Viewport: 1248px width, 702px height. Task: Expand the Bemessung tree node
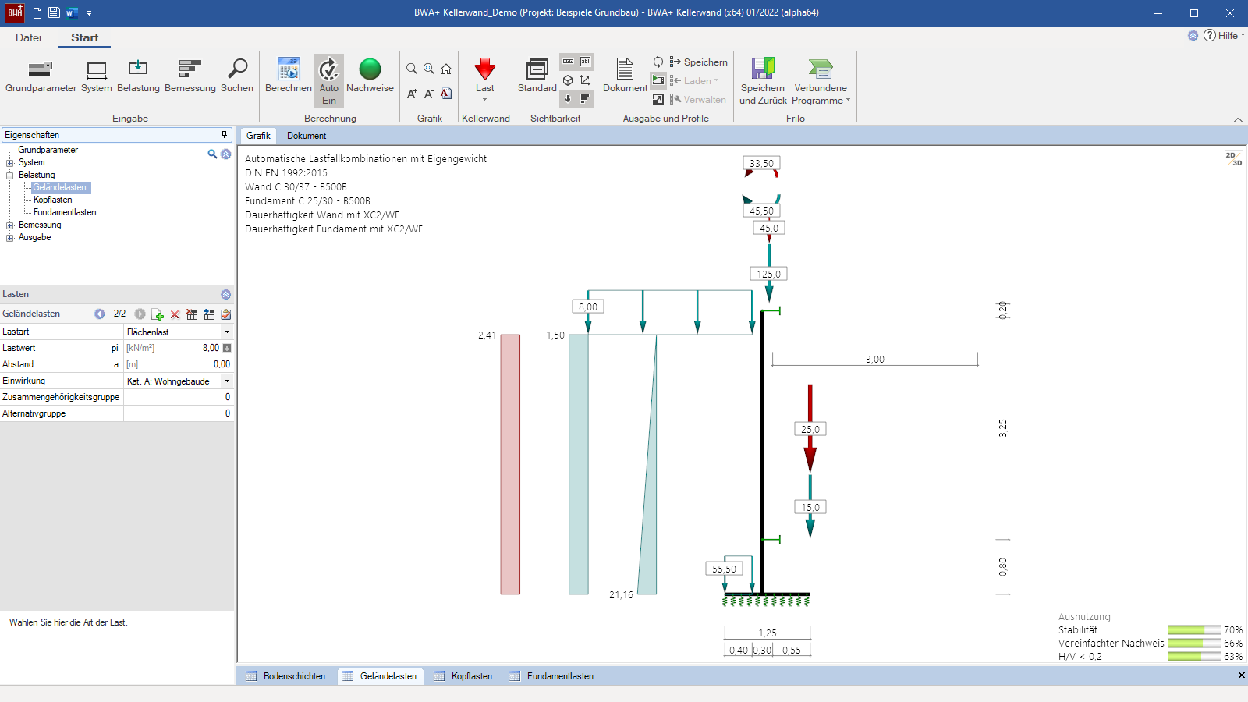pyautogui.click(x=10, y=225)
